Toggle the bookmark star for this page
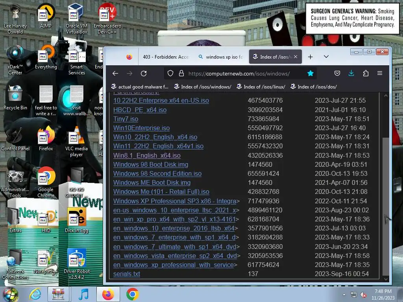Screen dimensions: 403x302 pos(310,74)
